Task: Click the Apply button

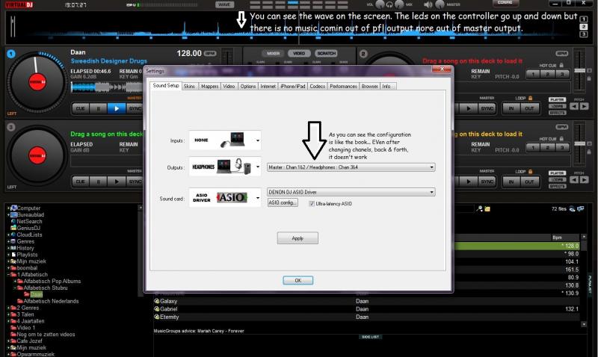Action: coord(298,238)
